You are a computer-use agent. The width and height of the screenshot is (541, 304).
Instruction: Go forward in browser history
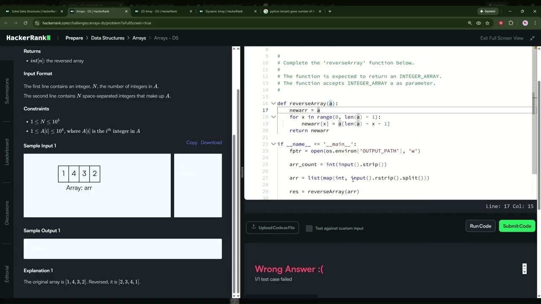(x=16, y=23)
